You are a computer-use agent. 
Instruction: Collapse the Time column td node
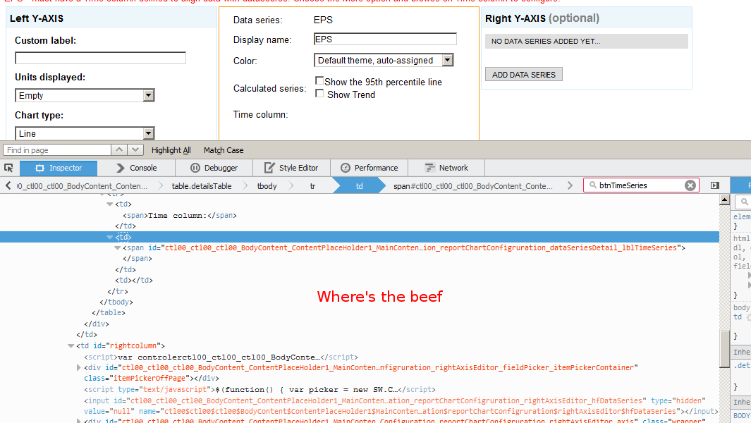coord(110,204)
